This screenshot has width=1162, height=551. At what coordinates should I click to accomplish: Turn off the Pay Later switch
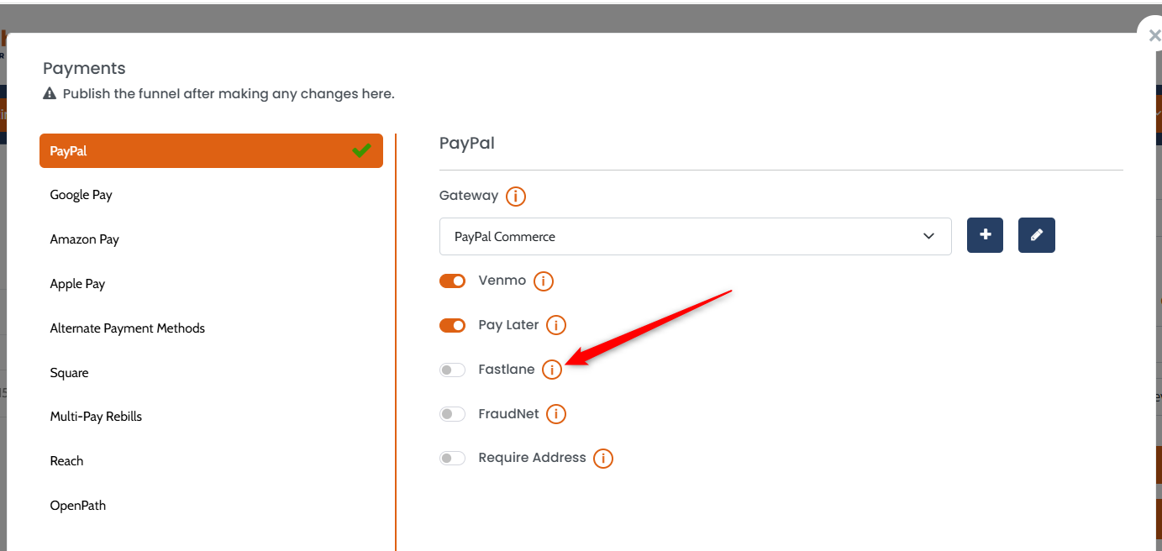point(452,325)
